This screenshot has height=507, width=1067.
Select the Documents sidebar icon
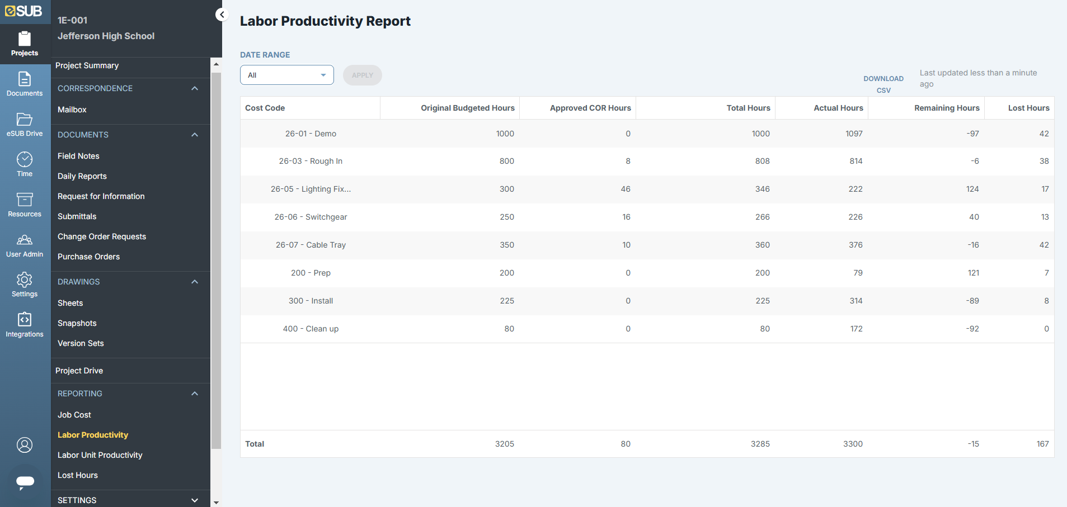point(24,83)
